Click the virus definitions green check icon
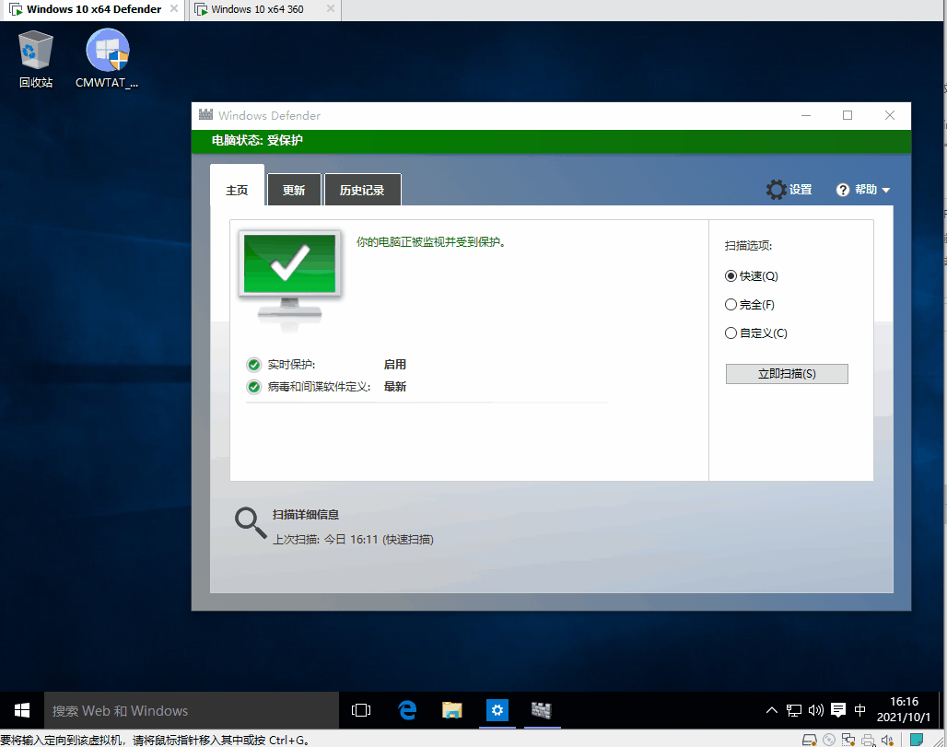The width and height of the screenshot is (947, 747). (x=253, y=387)
